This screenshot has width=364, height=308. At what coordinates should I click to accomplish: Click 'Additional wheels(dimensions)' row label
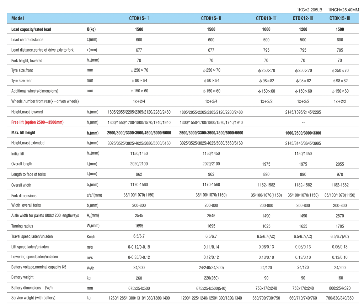tap(35, 91)
